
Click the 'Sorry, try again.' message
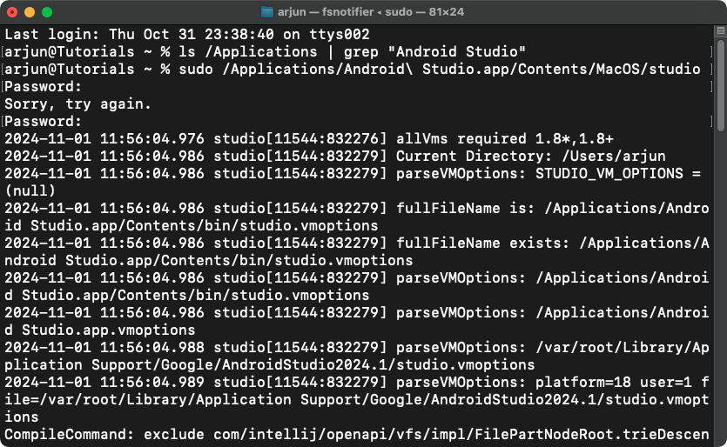(x=77, y=104)
